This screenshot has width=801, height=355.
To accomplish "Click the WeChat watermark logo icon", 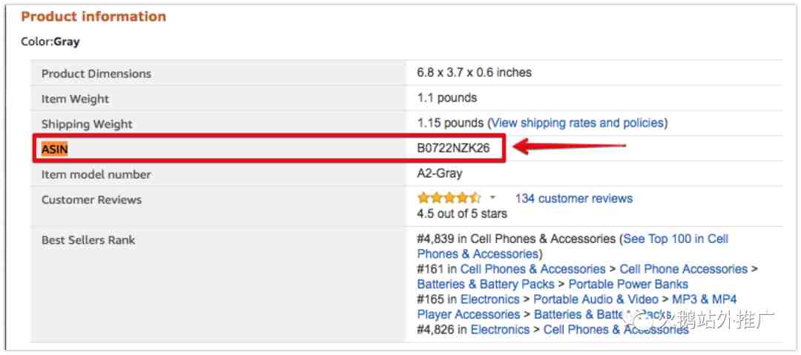I will pyautogui.click(x=641, y=319).
